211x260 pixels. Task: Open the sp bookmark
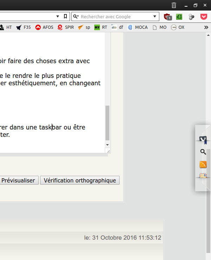(84, 27)
